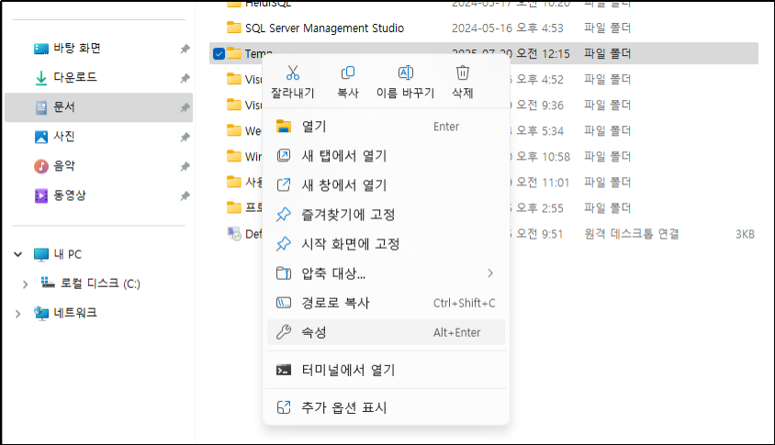Choose 새 탭에서 열기 menu entry

pyautogui.click(x=386, y=156)
